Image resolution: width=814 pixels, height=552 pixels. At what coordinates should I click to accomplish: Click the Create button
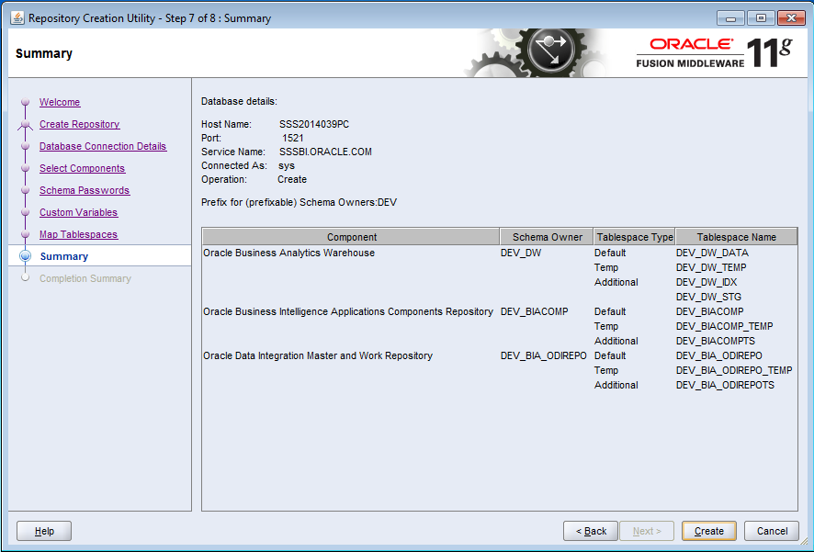[709, 531]
